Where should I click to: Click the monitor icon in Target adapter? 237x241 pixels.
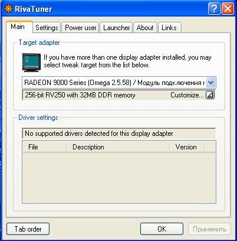[x=31, y=63]
